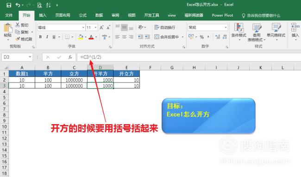
Task: Open Conditional Formatting icon
Action: pos(239,27)
